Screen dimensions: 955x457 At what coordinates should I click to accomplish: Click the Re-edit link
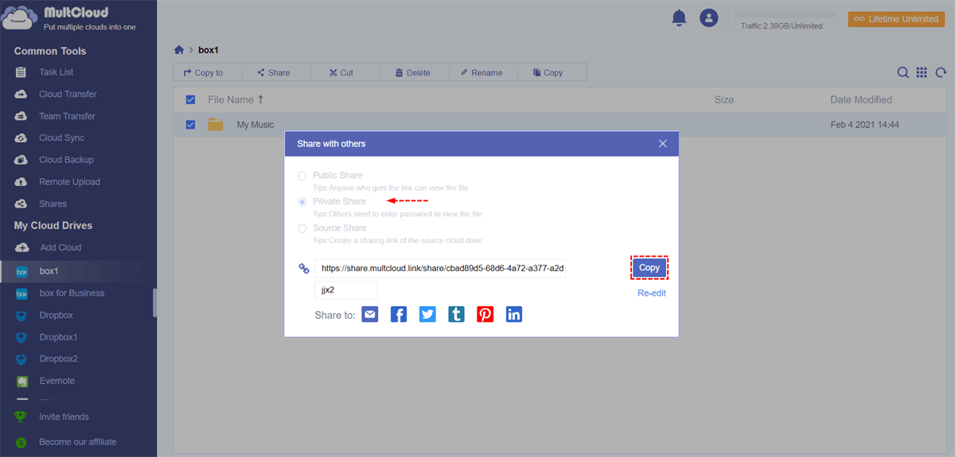click(652, 293)
